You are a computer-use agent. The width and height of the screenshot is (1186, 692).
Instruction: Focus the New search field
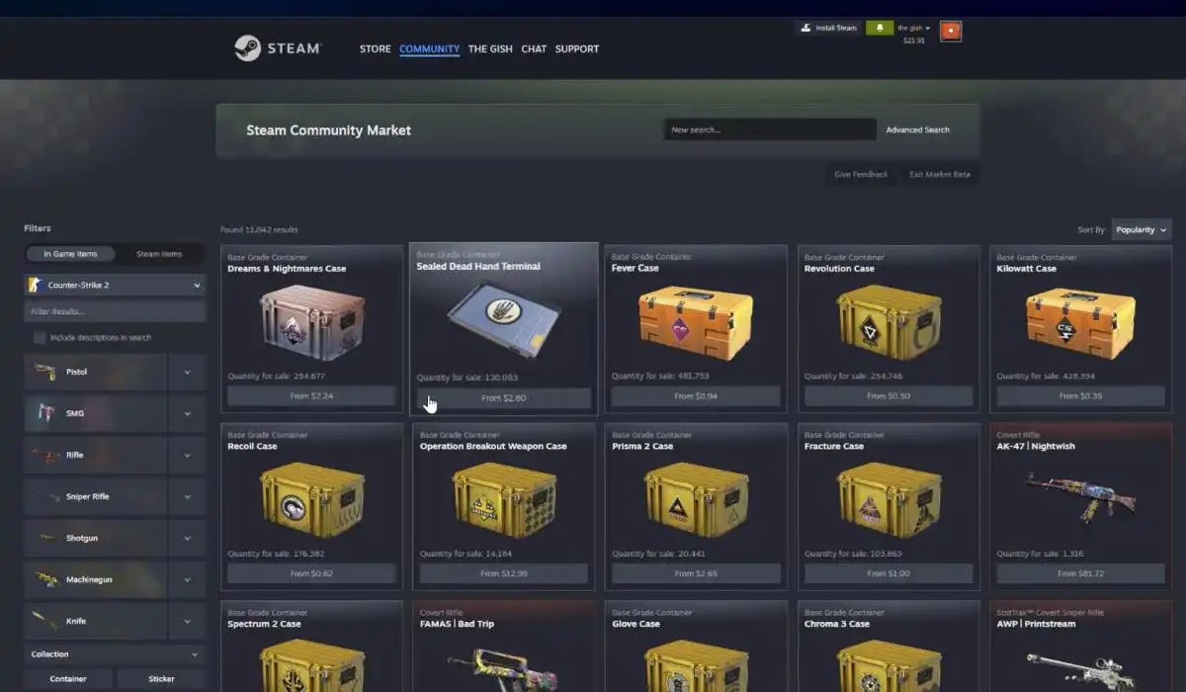pos(770,130)
